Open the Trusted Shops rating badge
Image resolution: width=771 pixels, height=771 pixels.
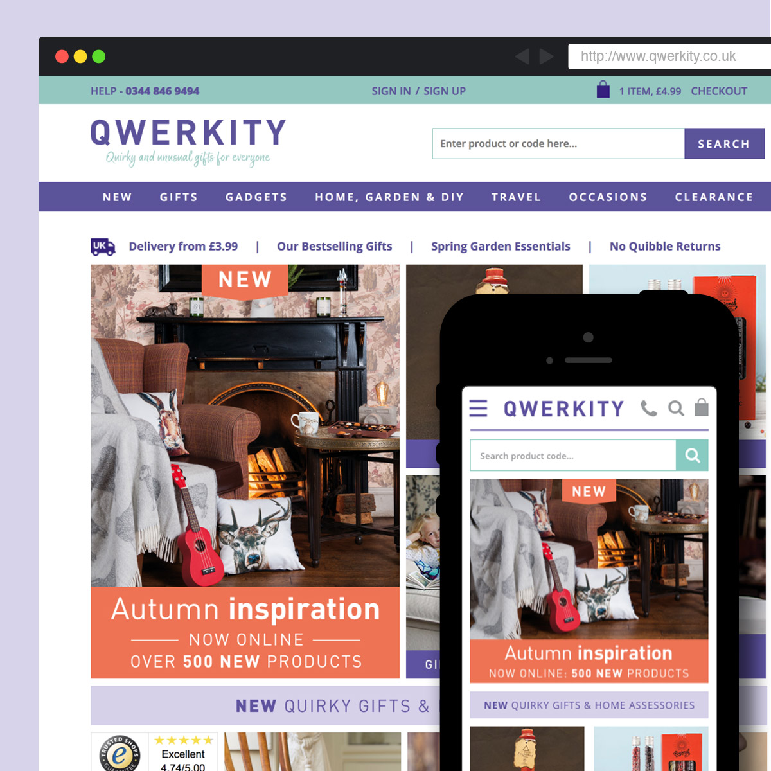point(154,752)
